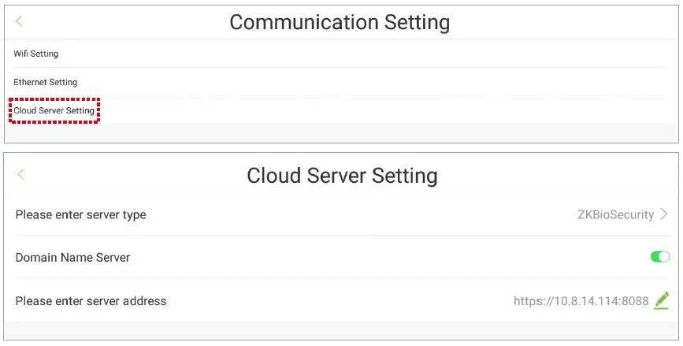Click back arrow beside Cloud Server Setting title
Viewport: 683px width, 346px height.
(20, 174)
